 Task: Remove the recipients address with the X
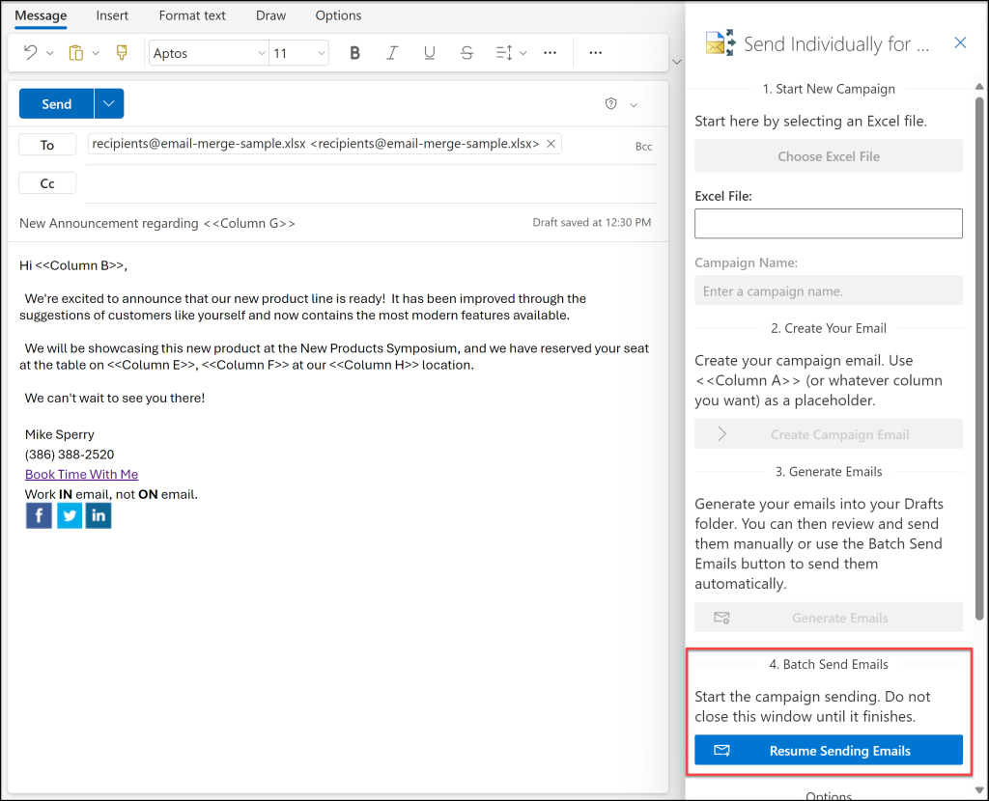tap(551, 144)
